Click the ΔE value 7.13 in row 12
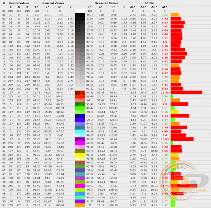Viewport: 211px width, 208px height. coord(165,53)
